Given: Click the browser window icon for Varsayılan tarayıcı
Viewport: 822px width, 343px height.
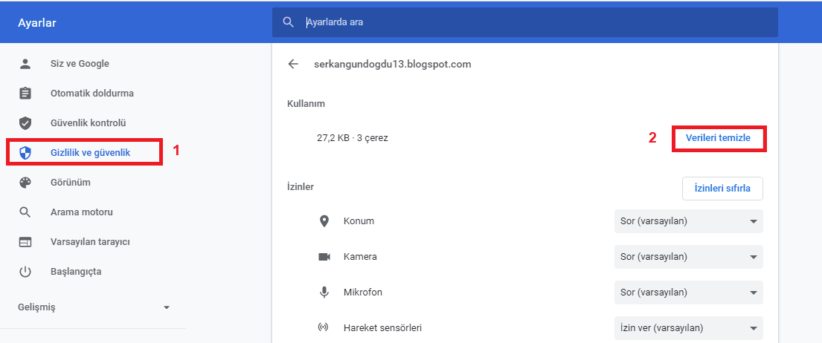Looking at the screenshot, I should point(25,242).
